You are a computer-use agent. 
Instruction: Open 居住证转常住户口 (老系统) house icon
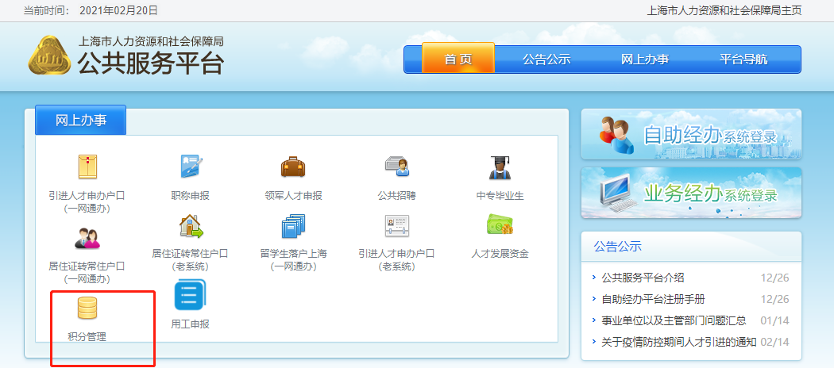pos(191,227)
